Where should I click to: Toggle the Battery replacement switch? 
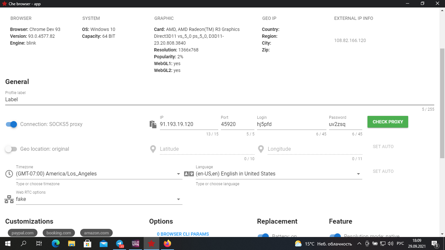(x=263, y=236)
